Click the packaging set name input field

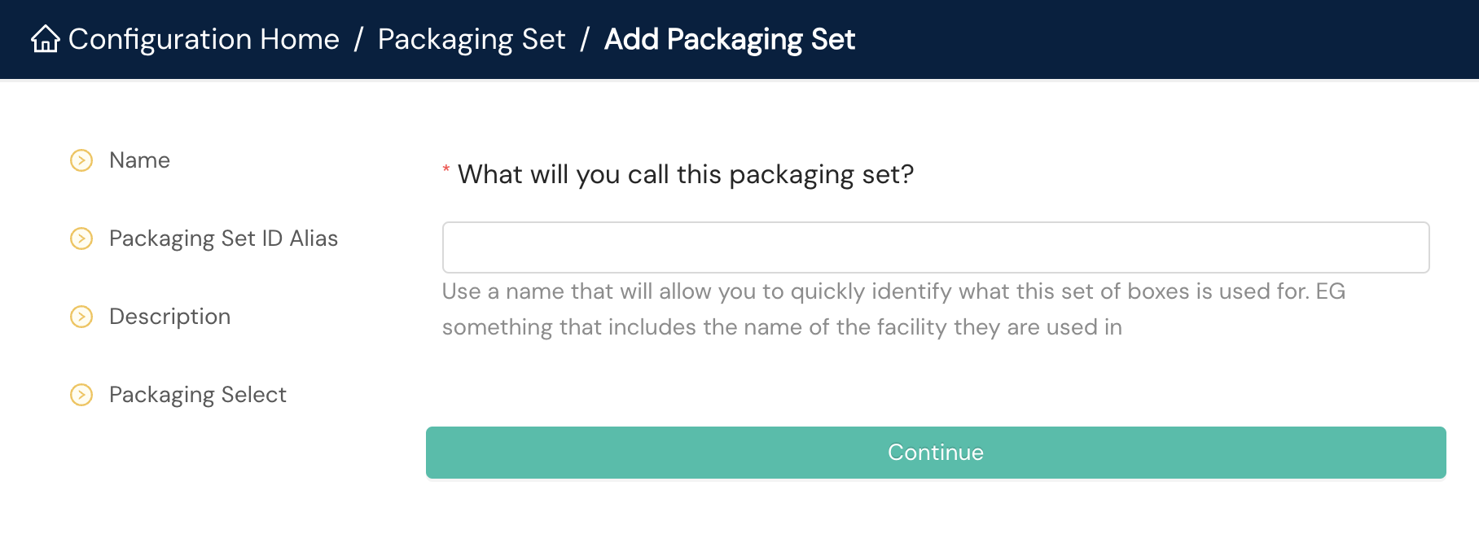935,247
